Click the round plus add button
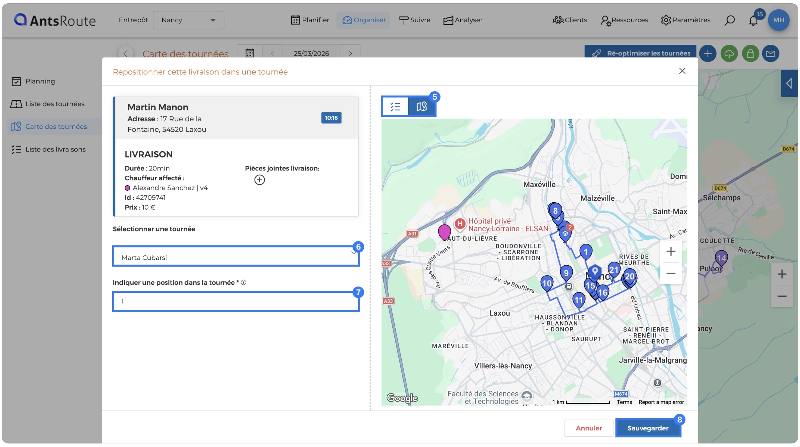The width and height of the screenshot is (800, 447). pos(707,53)
